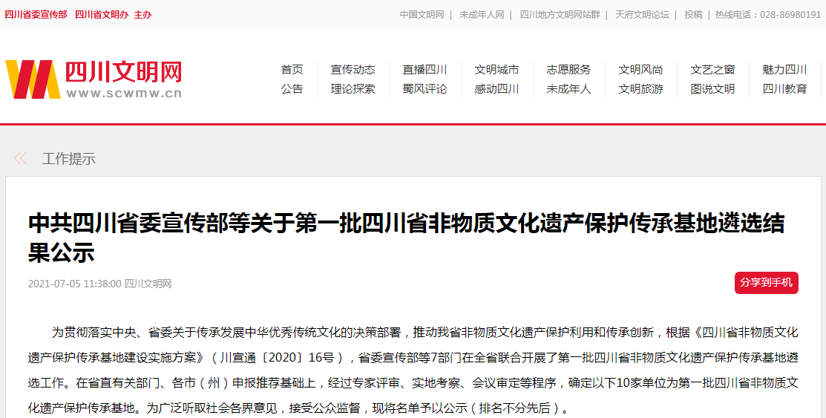Click the 四川文明网 site logo

[94, 79]
